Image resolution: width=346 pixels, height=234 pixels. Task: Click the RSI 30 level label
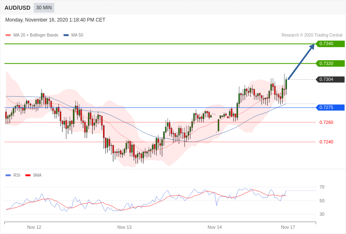[322, 214]
